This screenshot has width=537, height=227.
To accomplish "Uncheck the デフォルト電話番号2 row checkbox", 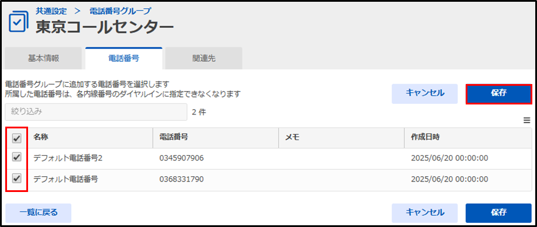I will click(x=16, y=157).
